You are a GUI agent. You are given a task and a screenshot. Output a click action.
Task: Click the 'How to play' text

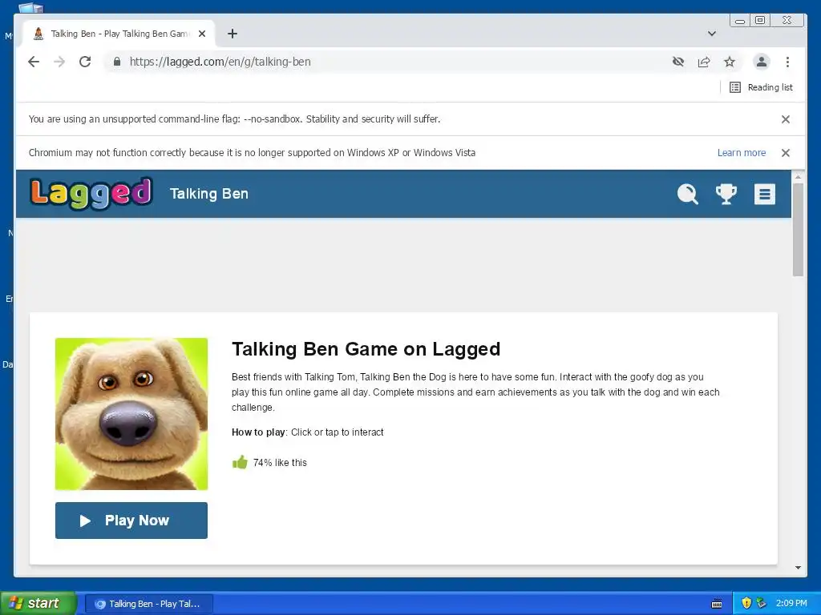258,432
